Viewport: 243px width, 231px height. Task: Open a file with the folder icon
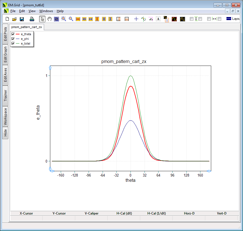point(15,19)
